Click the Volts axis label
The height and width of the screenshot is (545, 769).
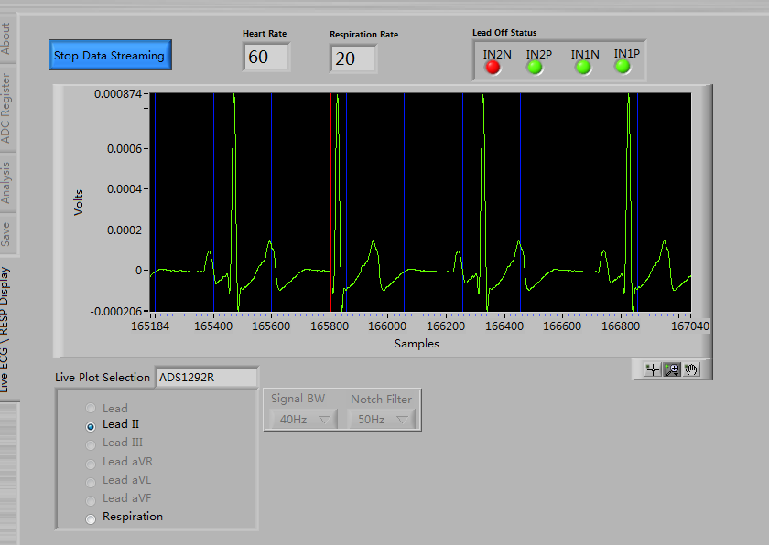pyautogui.click(x=79, y=202)
